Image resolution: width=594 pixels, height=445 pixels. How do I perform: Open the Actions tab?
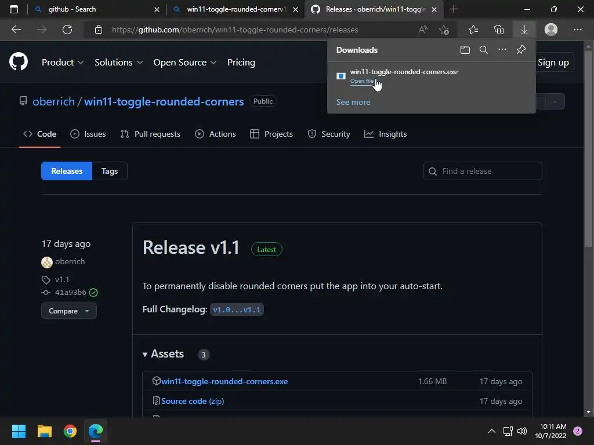215,134
